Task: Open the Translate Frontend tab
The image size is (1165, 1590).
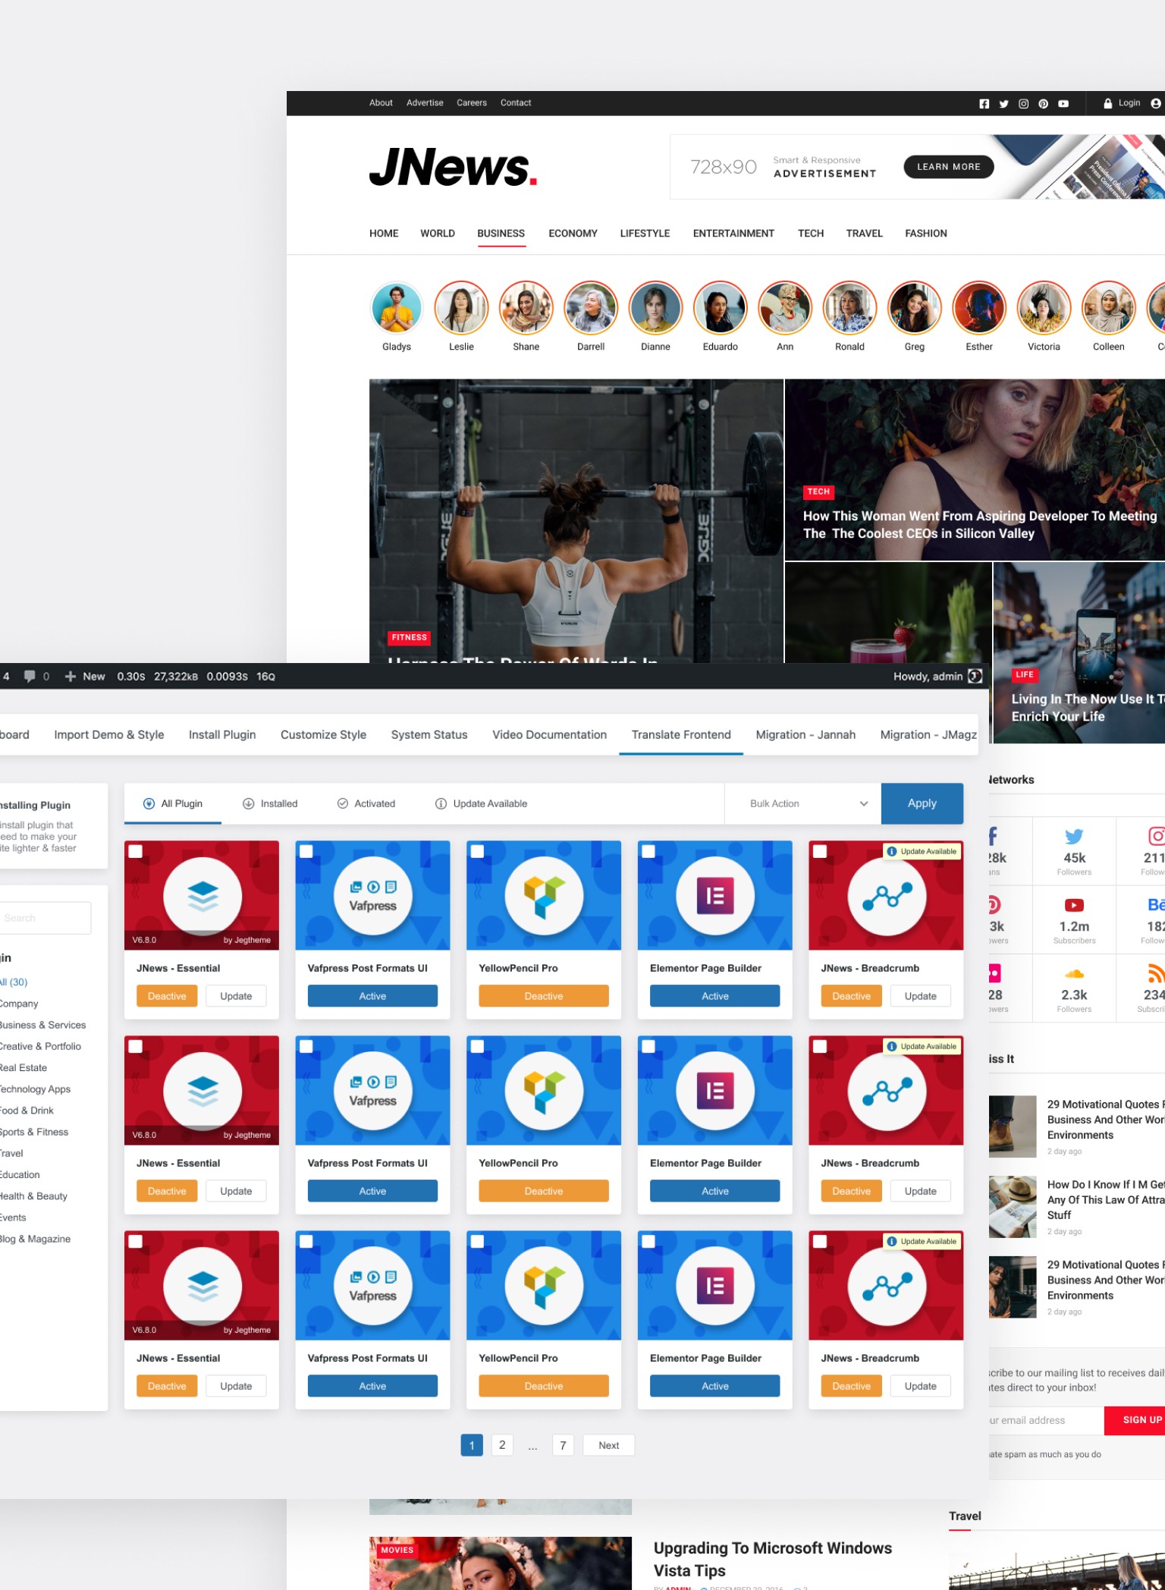Action: (681, 734)
